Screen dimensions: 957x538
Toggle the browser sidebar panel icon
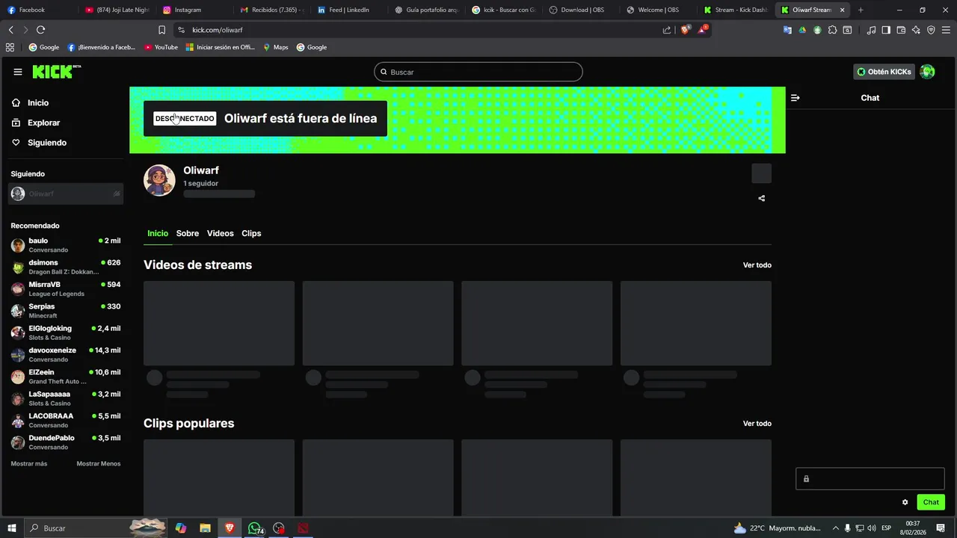pyautogui.click(x=886, y=30)
